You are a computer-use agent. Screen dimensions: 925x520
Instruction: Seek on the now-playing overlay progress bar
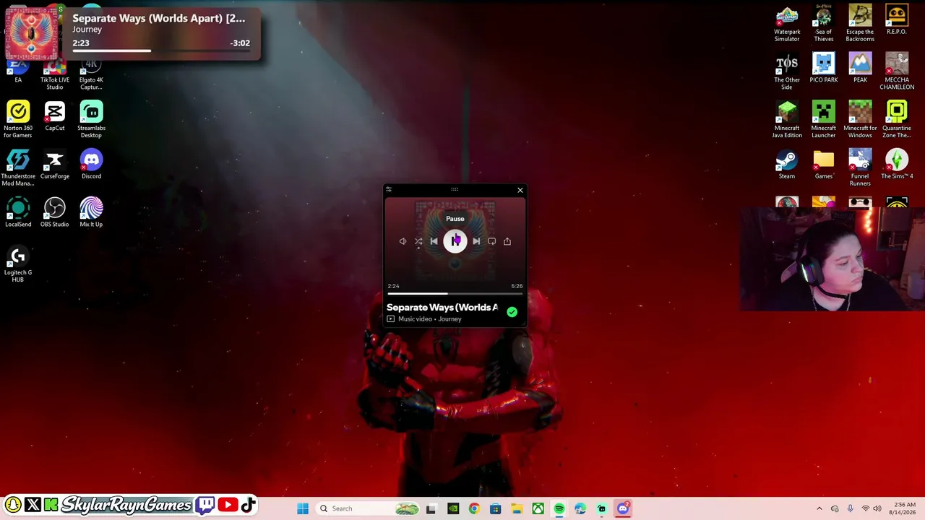pyautogui.click(x=161, y=51)
